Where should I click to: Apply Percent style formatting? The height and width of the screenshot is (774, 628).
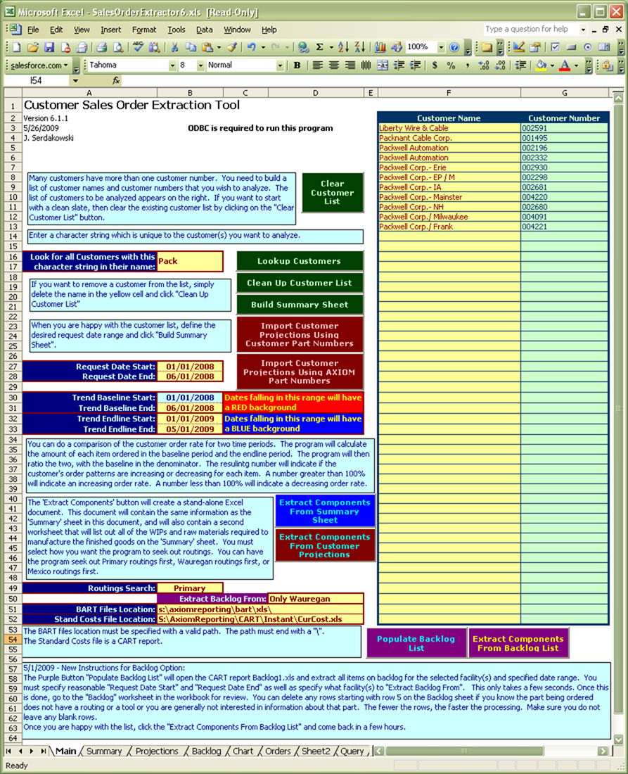click(451, 65)
